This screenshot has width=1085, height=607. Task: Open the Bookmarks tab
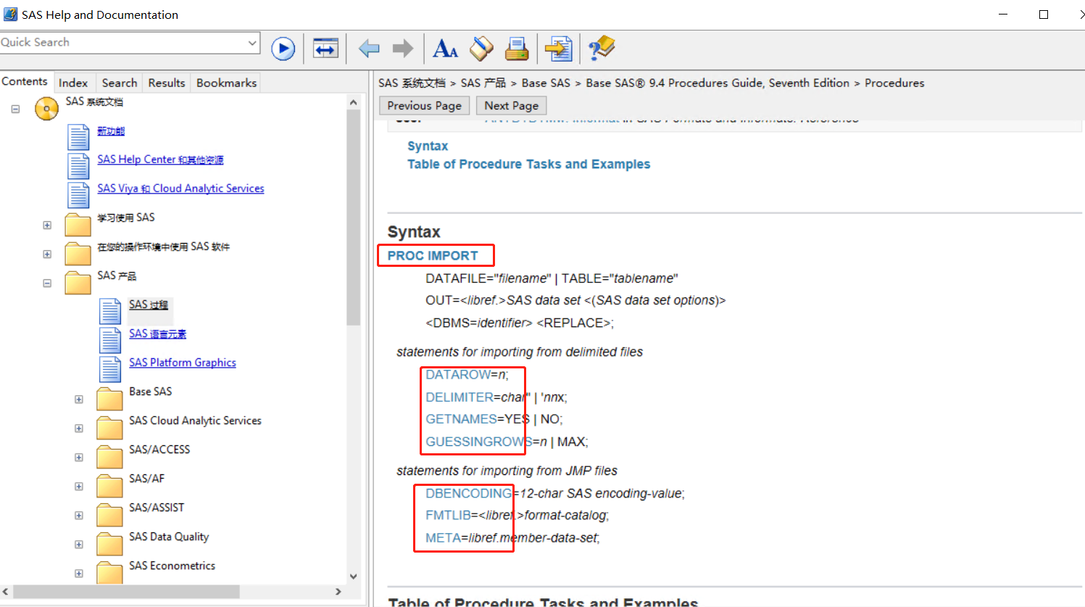(x=226, y=83)
